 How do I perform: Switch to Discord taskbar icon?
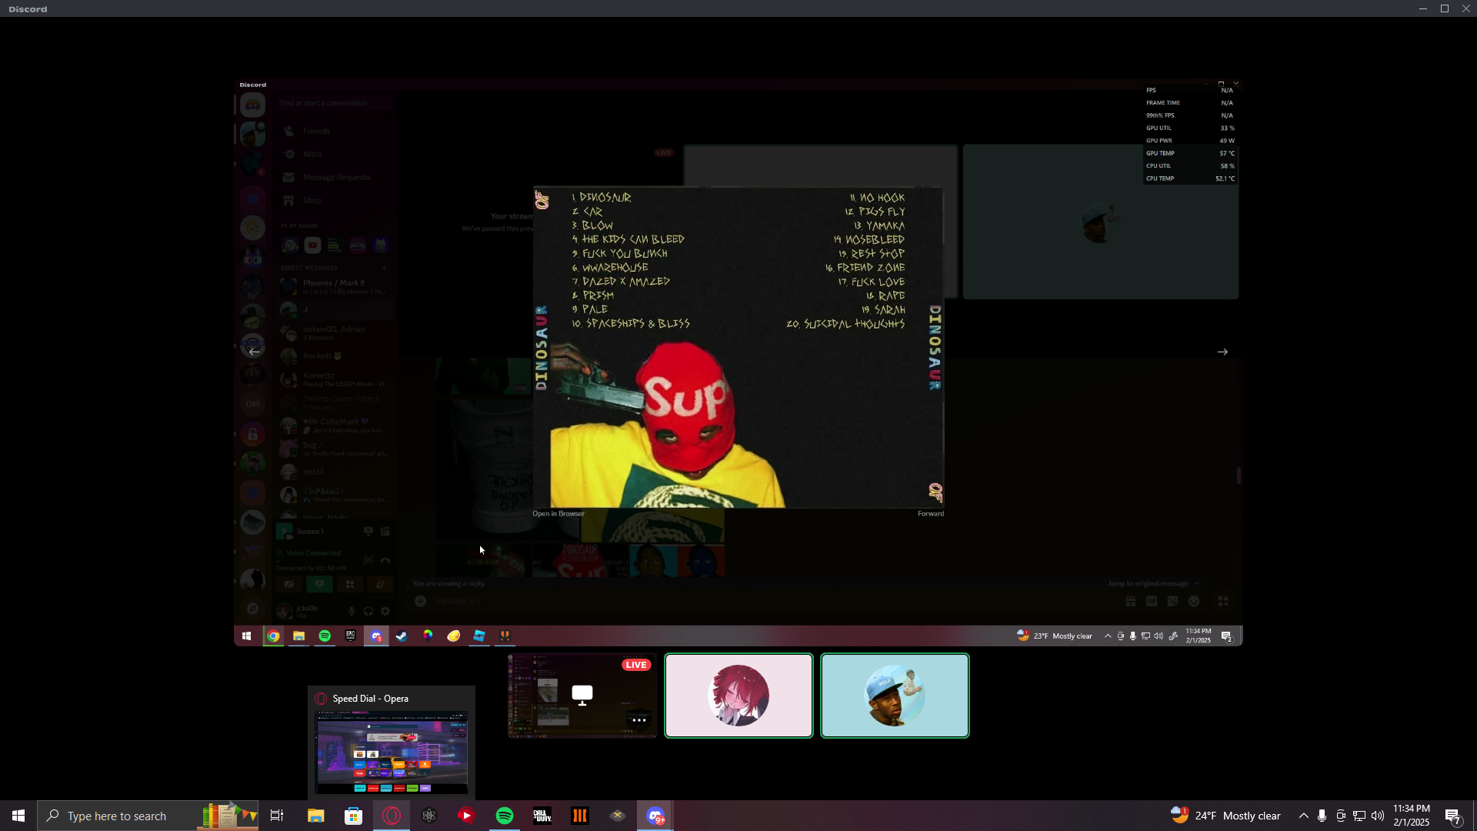[655, 816]
